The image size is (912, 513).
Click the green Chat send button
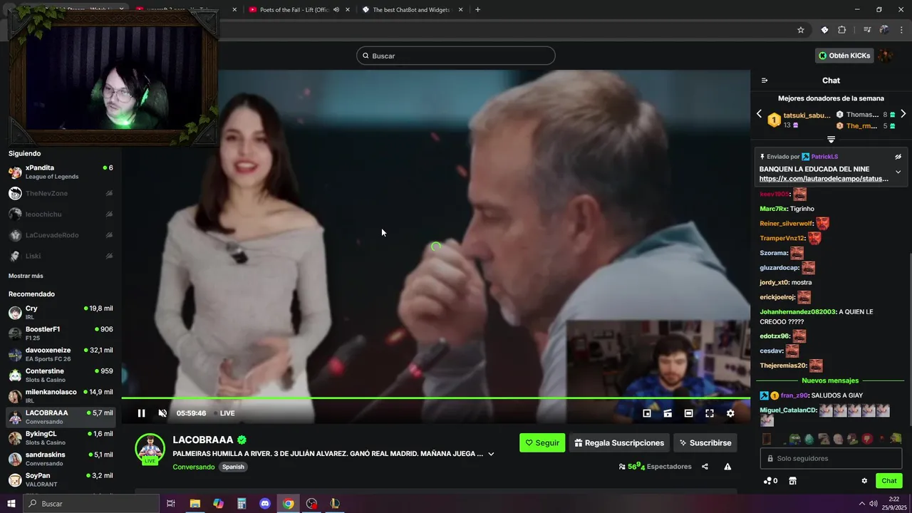click(x=889, y=481)
